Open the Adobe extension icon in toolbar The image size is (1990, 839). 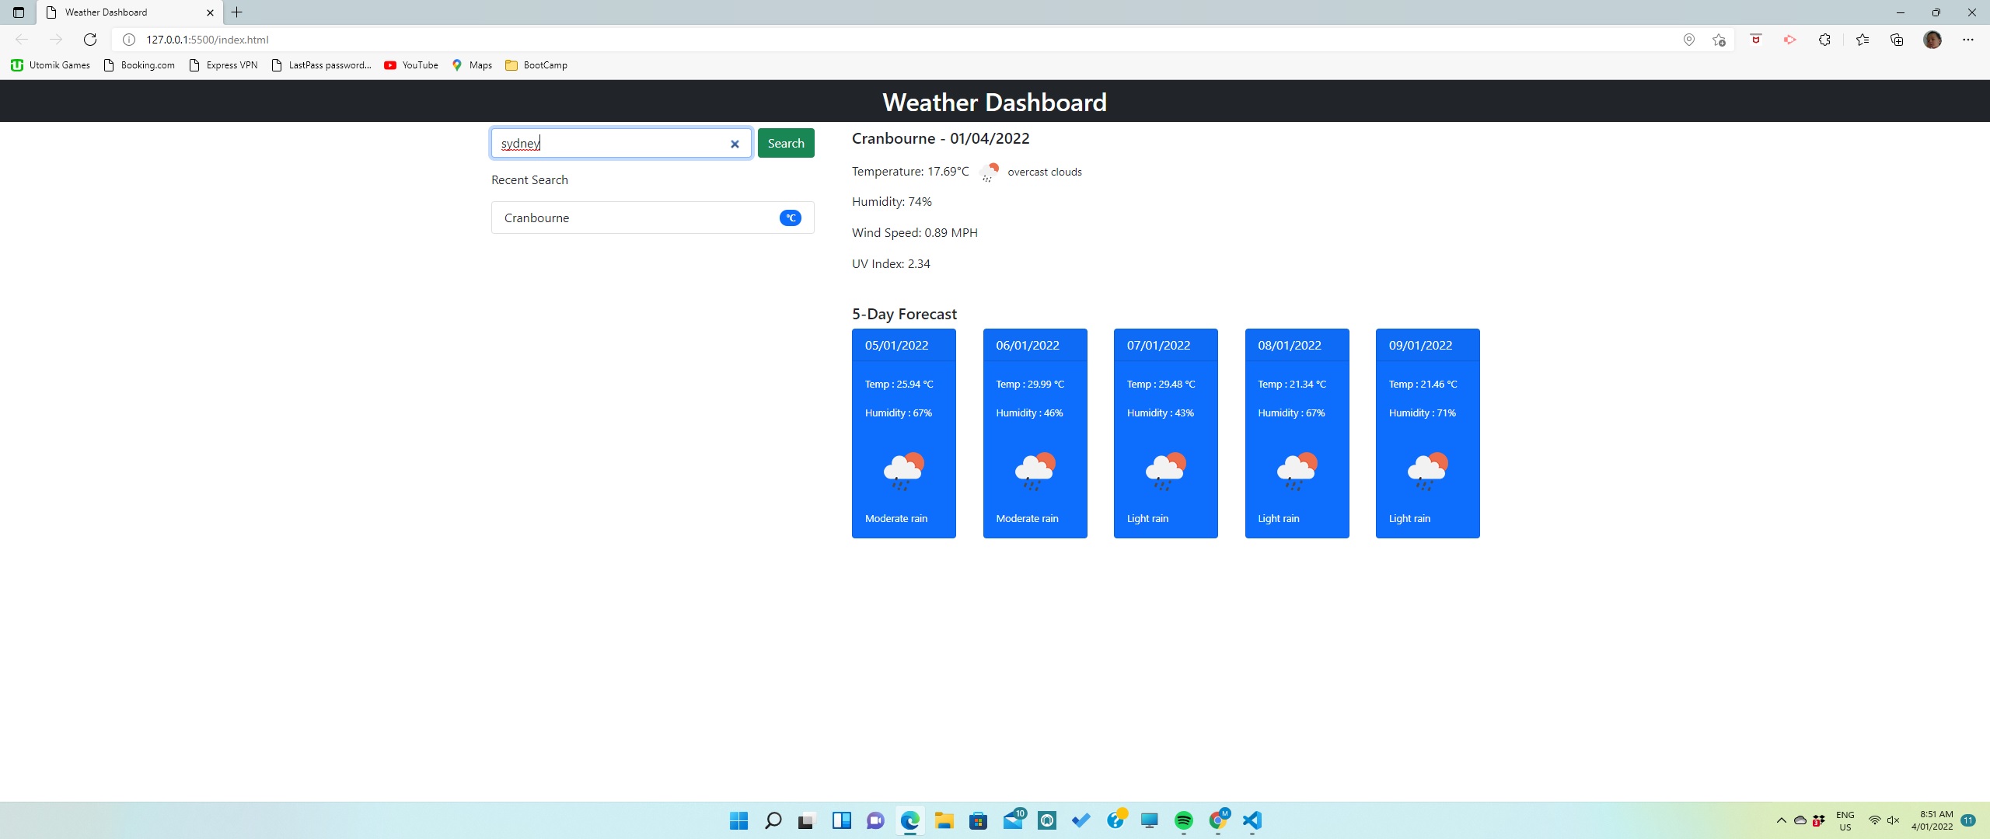[1789, 40]
